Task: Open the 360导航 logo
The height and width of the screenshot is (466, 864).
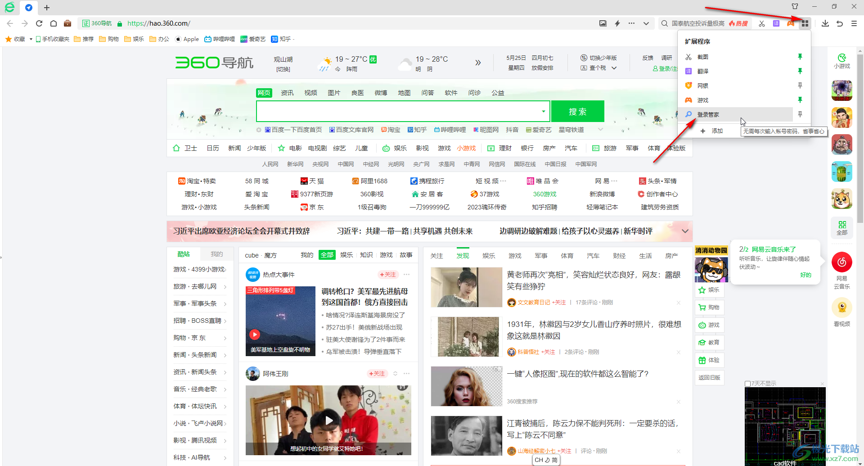Action: click(214, 63)
